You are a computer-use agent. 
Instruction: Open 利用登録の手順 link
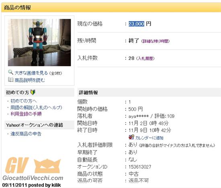26,114
